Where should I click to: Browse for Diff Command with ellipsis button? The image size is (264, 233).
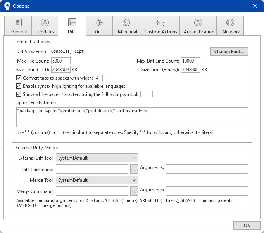tap(134, 169)
